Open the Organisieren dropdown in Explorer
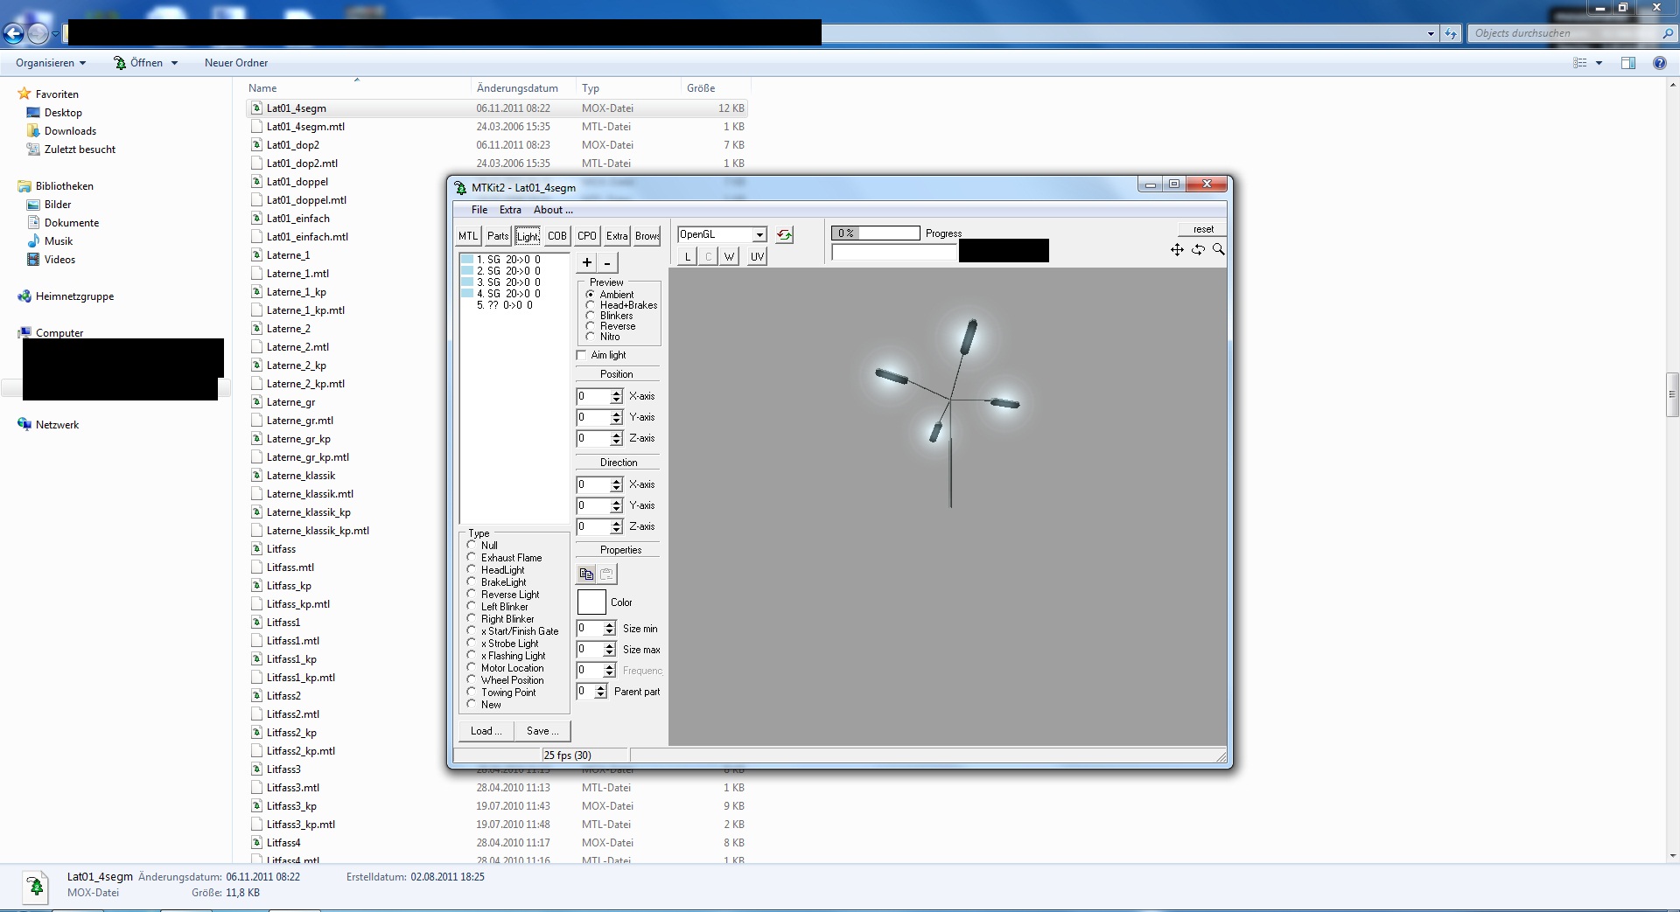Viewport: 1680px width, 912px height. pyautogui.click(x=51, y=63)
